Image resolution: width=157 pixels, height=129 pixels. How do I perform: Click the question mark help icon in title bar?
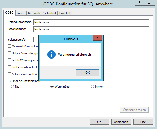pos(139,3)
